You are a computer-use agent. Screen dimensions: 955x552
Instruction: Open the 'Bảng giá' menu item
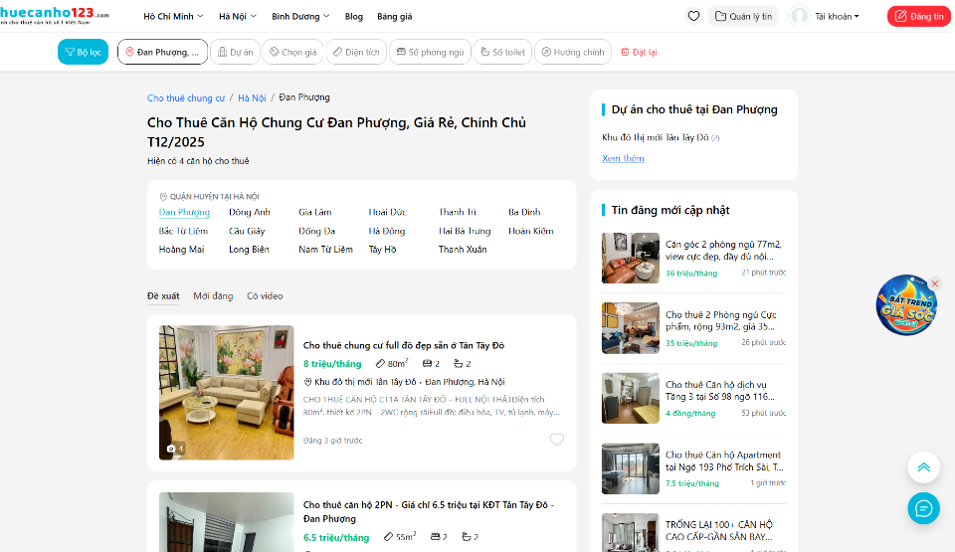[x=394, y=17]
